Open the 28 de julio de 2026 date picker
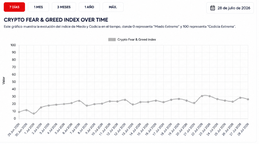This screenshot has width=259, height=144. [230, 8]
